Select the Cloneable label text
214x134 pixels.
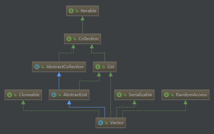tap(29, 95)
